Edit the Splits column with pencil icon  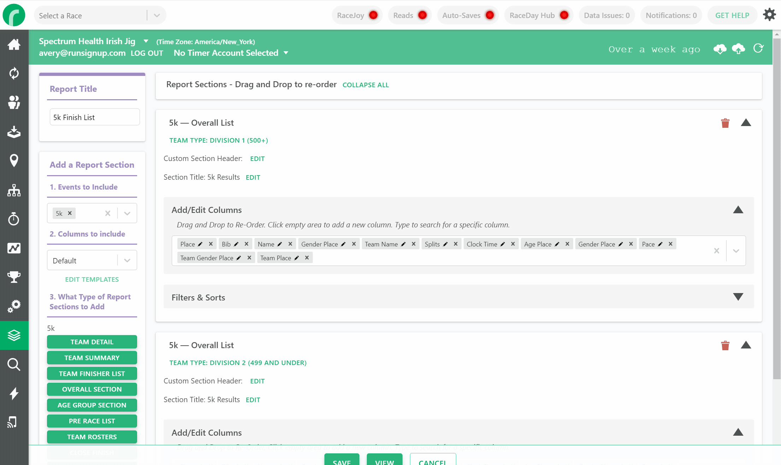pos(445,244)
